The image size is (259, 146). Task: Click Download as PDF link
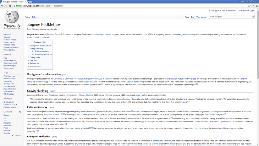pyautogui.click(x=10, y=104)
